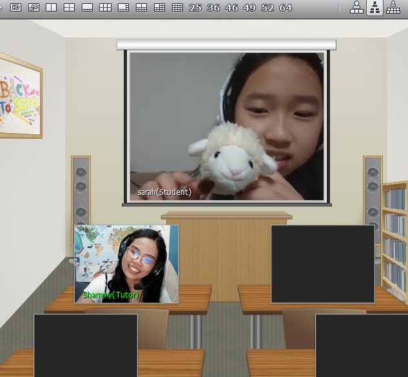Image resolution: width=408 pixels, height=377 pixels.
Task: Click sarah's student video on the projector screen
Action: coord(226,127)
